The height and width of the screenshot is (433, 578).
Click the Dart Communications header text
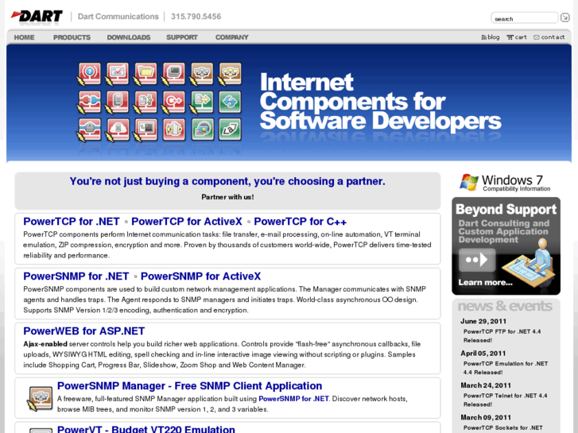coord(118,17)
